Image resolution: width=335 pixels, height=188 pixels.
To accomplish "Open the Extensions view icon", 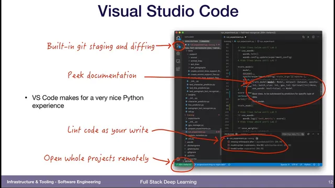I will [x=178, y=69].
